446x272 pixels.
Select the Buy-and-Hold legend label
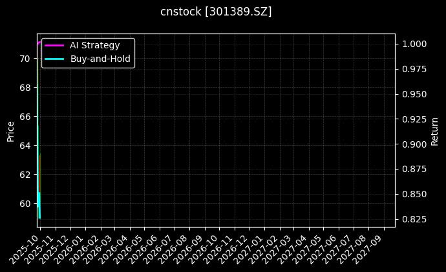coord(100,59)
